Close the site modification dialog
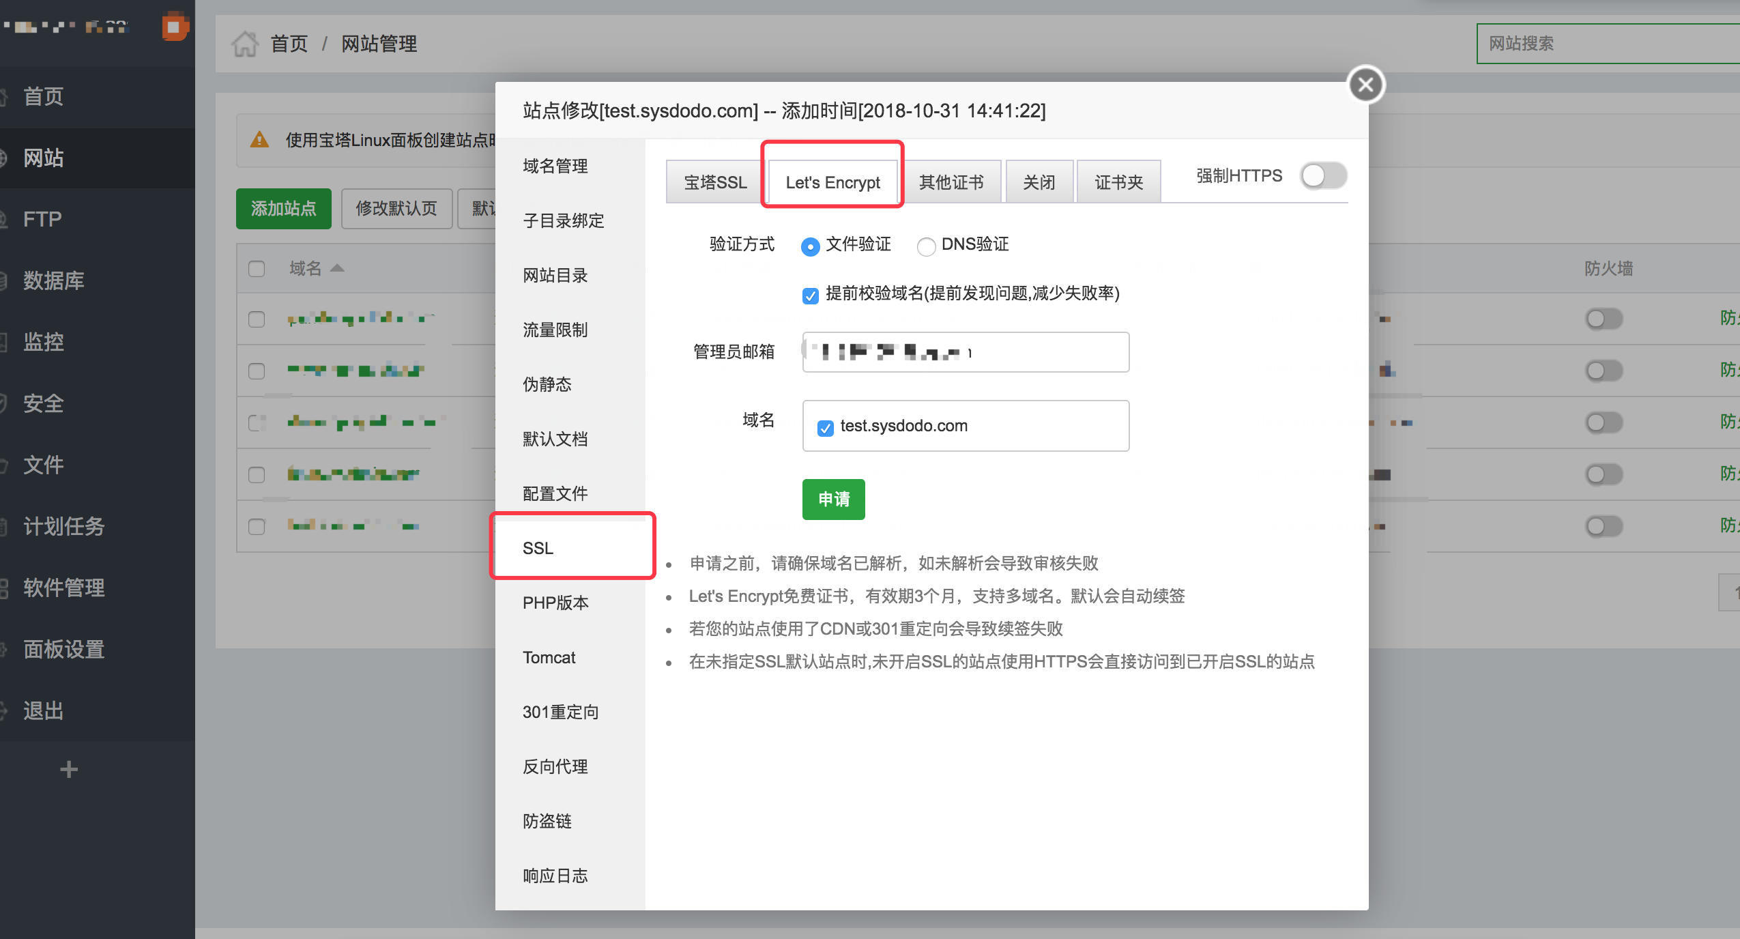The width and height of the screenshot is (1740, 939). coord(1366,85)
